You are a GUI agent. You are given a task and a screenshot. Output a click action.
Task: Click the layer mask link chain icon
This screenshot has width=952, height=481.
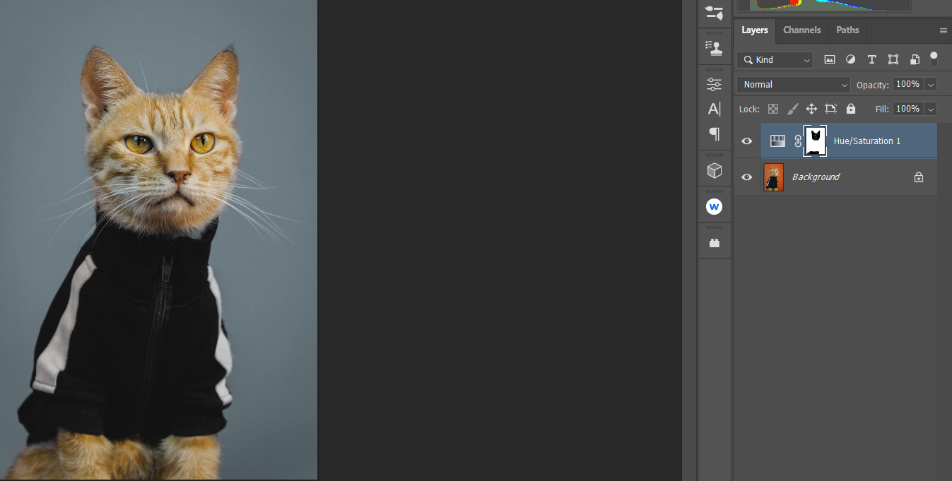tap(798, 141)
